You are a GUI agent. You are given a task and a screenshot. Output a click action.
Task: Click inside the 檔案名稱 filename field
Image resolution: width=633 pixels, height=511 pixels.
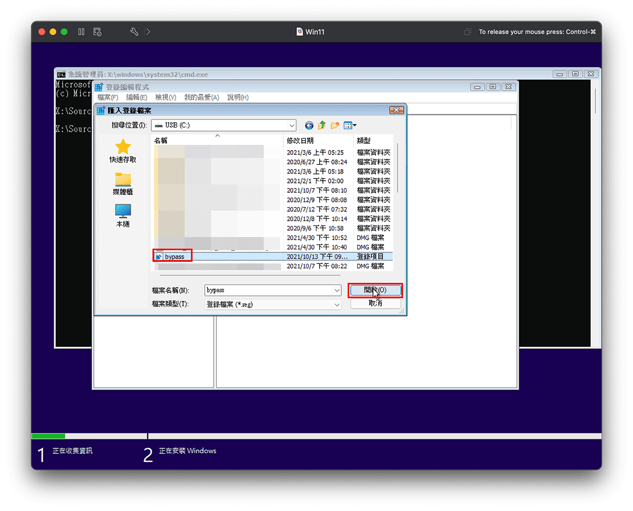[264, 290]
